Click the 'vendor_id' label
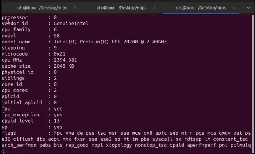 tap(15, 24)
